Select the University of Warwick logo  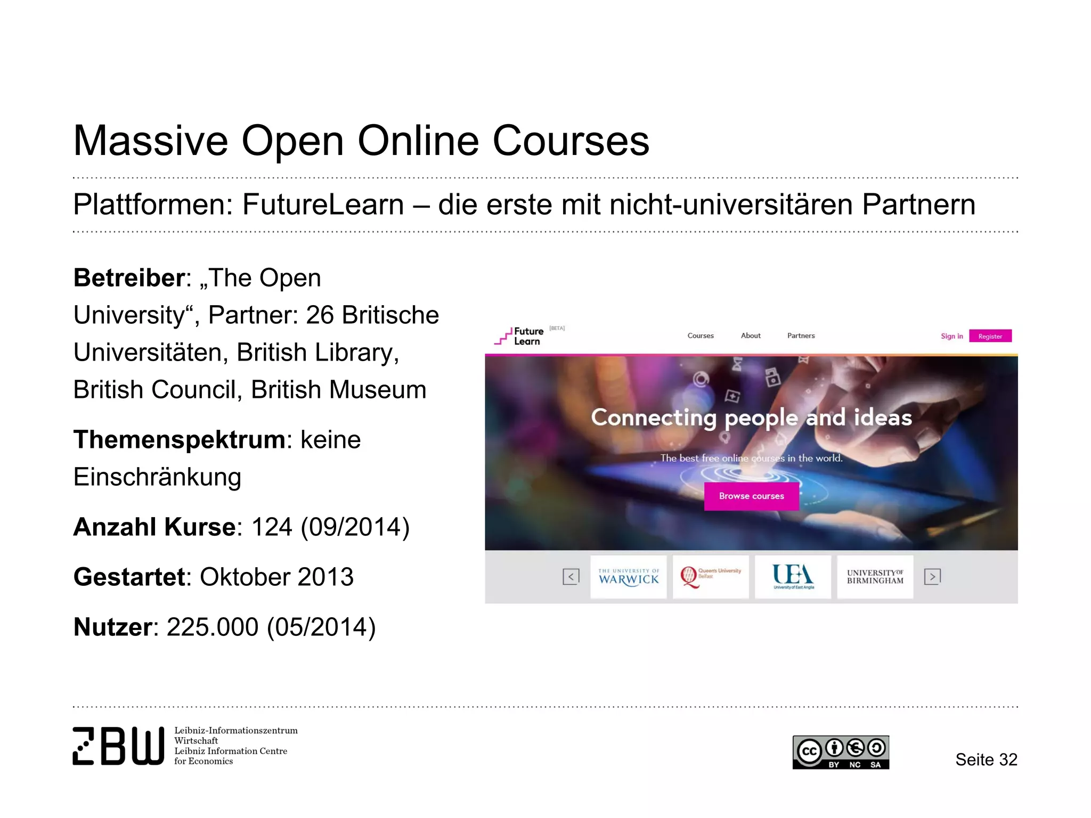[x=629, y=577]
